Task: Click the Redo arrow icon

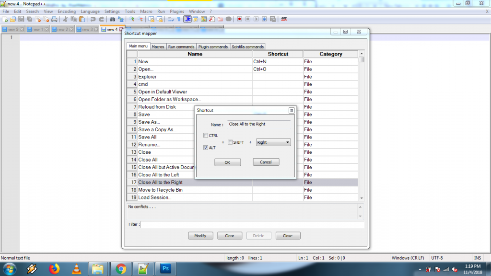Action: (101, 19)
